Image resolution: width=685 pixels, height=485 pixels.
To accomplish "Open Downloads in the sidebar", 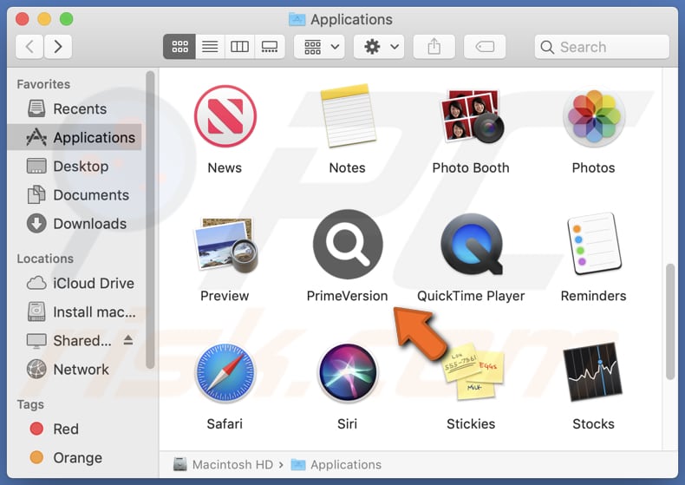I will point(75,224).
